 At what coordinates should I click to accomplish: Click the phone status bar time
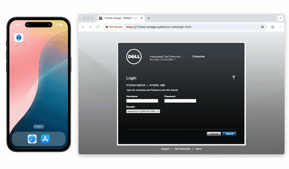[18, 25]
